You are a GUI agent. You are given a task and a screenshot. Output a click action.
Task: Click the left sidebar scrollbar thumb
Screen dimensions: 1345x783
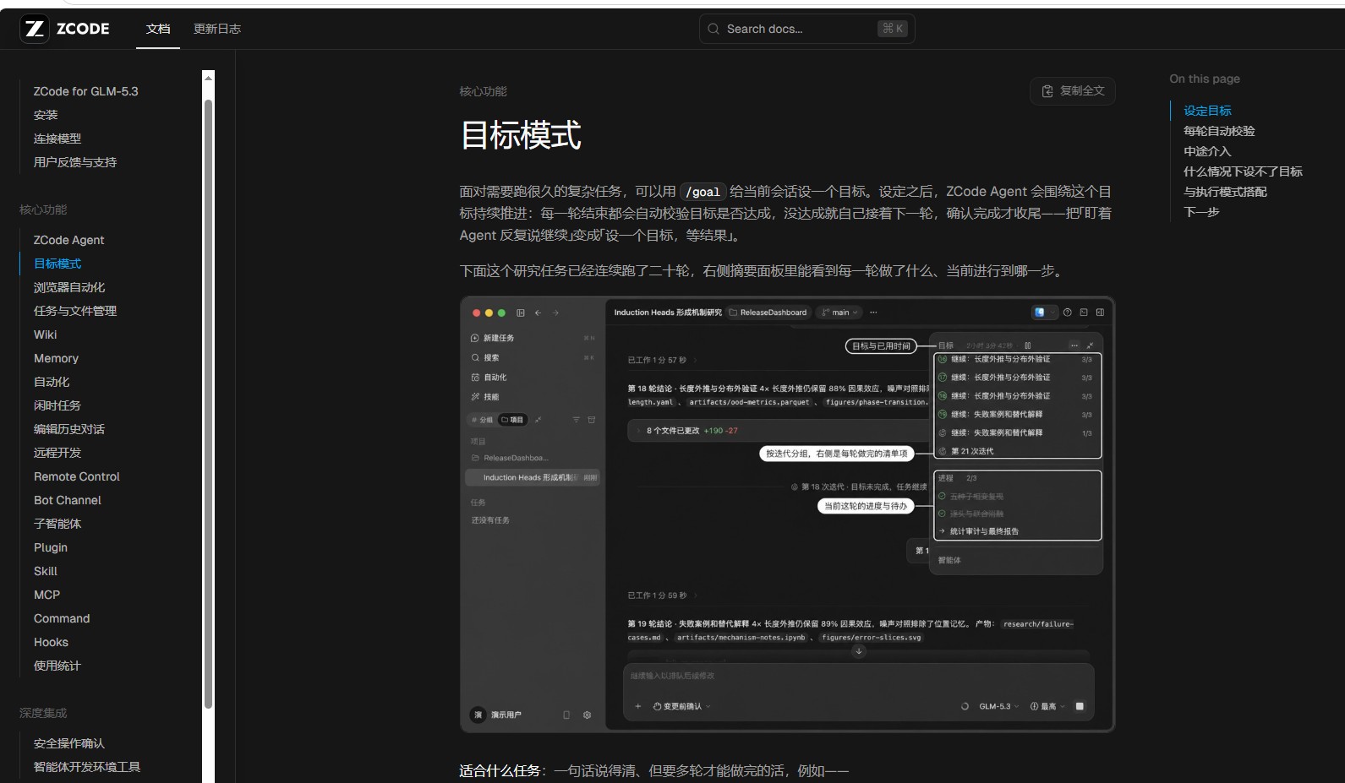click(x=208, y=405)
